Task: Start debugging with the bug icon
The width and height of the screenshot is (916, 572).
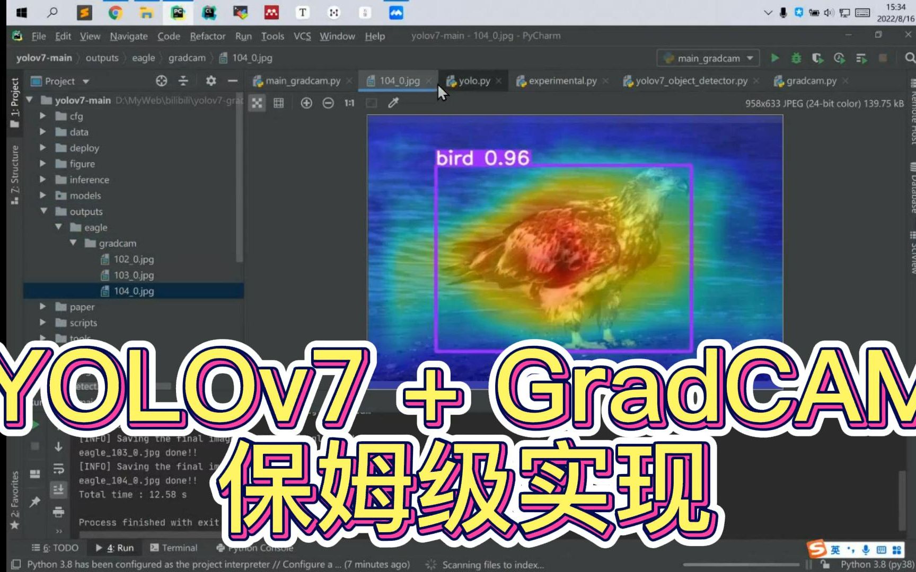Action: [796, 58]
